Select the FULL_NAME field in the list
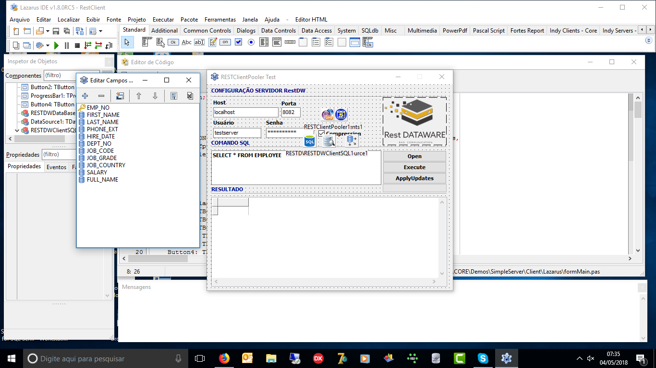This screenshot has width=656, height=368. pos(102,180)
